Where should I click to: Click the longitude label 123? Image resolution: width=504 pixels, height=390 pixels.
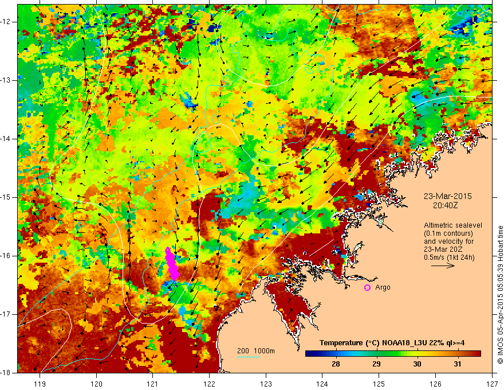pos(266,384)
